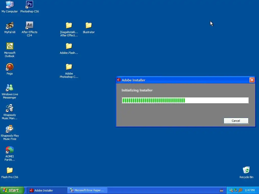Image resolution: width=259 pixels, height=194 pixels.
Task: Close the Adobe Installer window
Action: point(252,80)
